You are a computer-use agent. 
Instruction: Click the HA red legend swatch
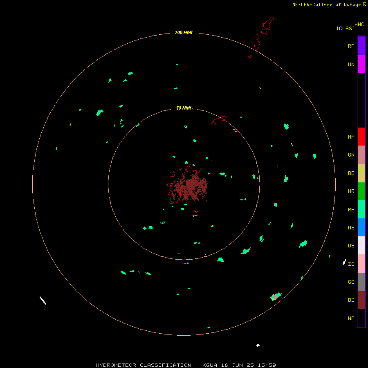click(361, 137)
